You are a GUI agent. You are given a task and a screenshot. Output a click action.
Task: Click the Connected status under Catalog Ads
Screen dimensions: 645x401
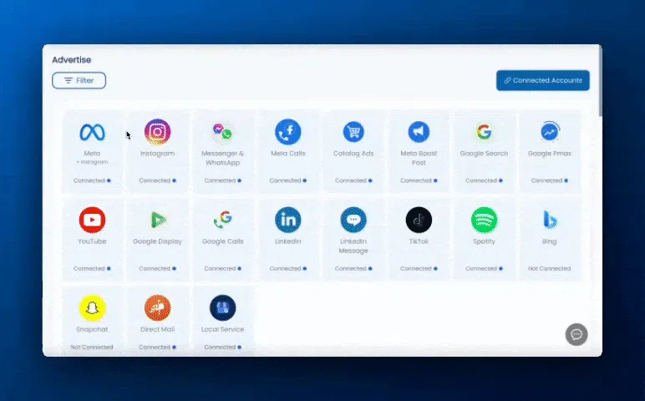[x=353, y=180]
